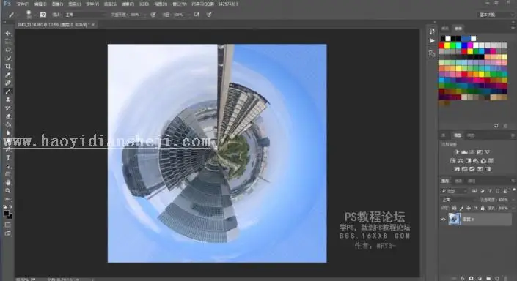Open the 滤镜 (Filter) menu
This screenshot has height=281, width=517.
128,4
